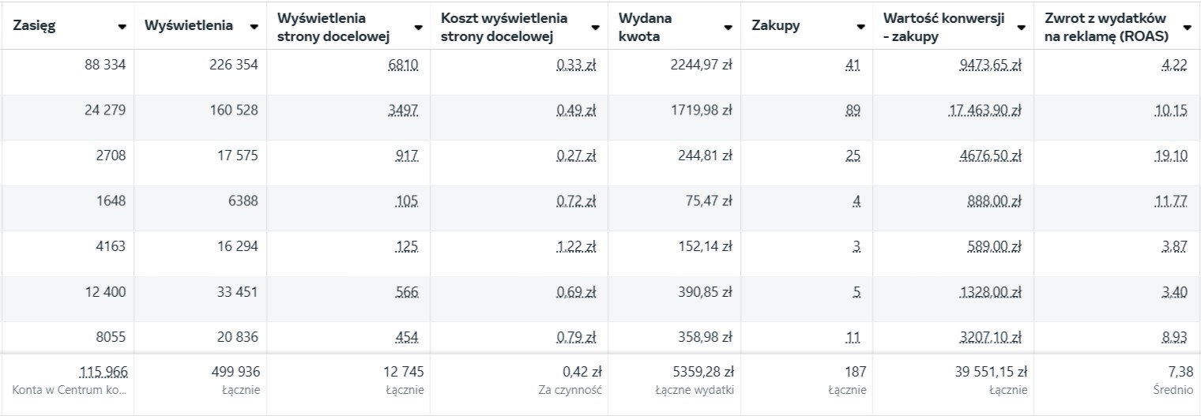Open the Zasięg column dropdown arrow
The height and width of the screenshot is (416, 1201).
(x=122, y=26)
